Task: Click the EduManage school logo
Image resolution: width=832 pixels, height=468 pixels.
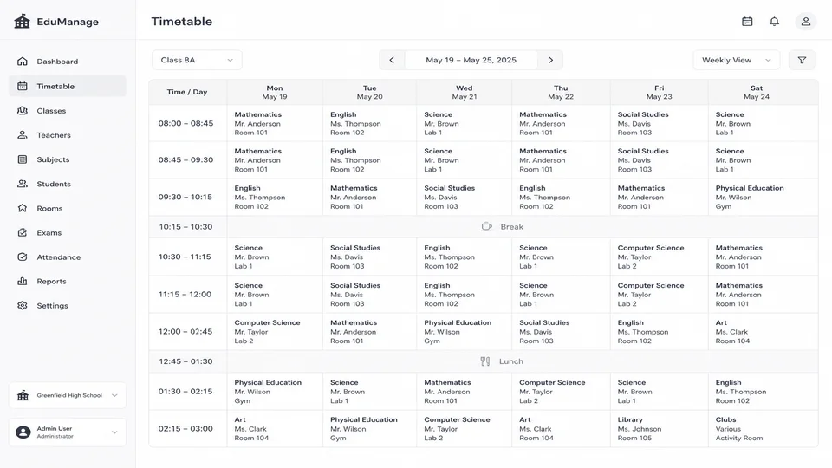Action: [22, 22]
